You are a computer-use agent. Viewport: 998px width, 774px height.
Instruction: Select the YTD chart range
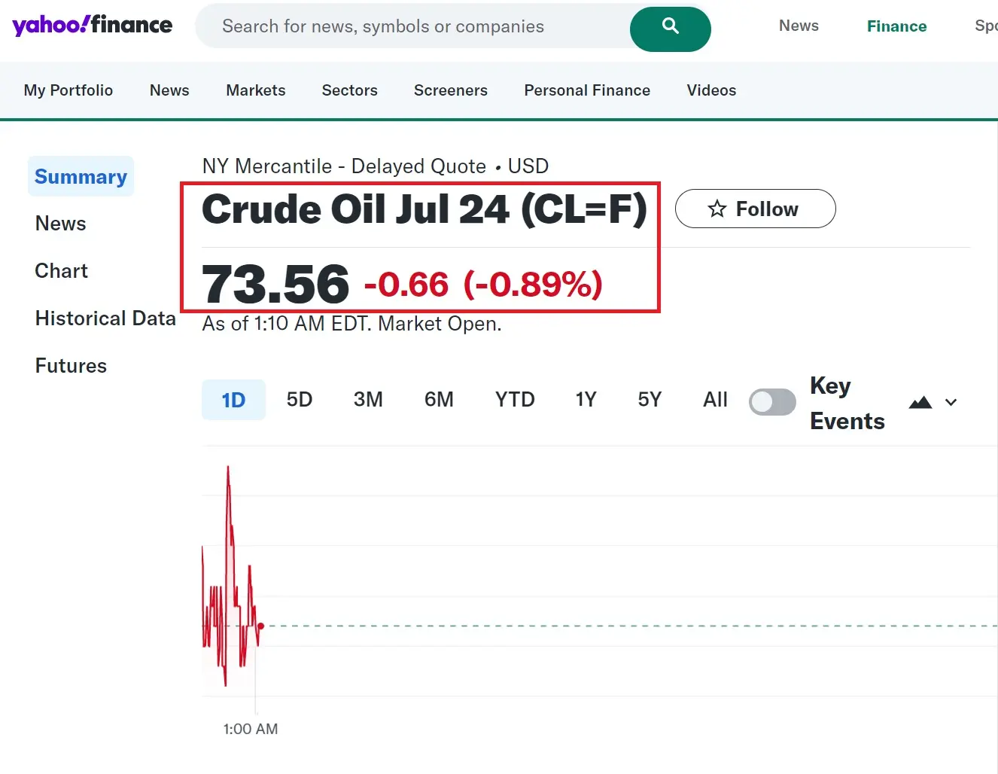click(x=515, y=399)
